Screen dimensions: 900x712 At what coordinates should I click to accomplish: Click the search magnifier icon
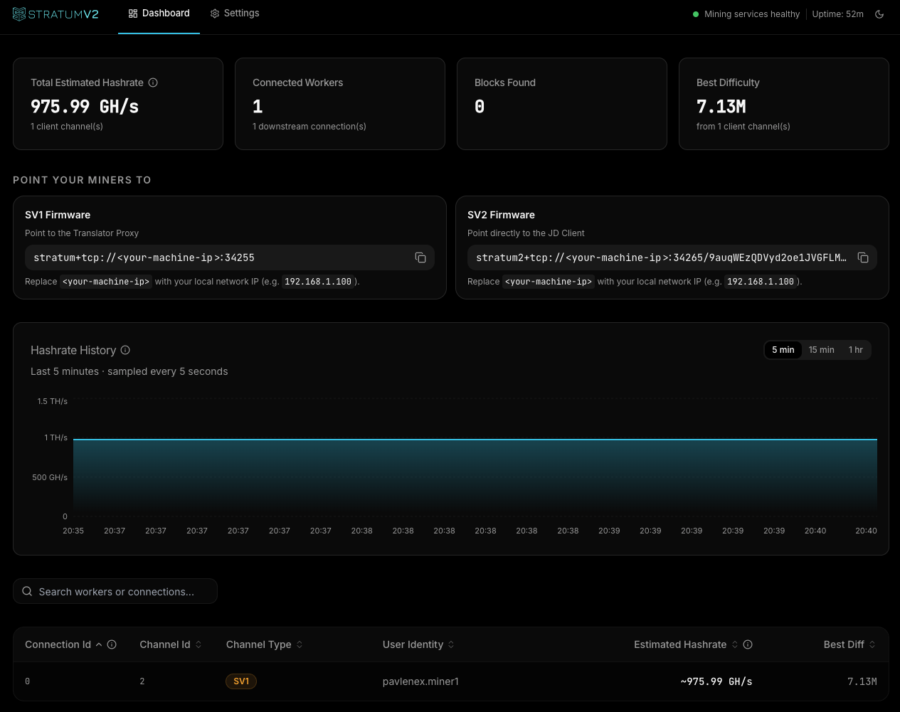[x=27, y=591]
